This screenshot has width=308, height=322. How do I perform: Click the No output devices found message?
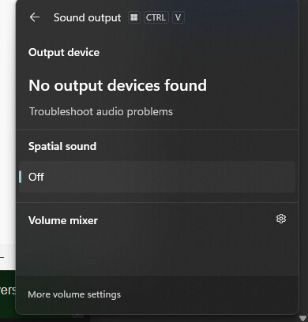[x=118, y=85]
